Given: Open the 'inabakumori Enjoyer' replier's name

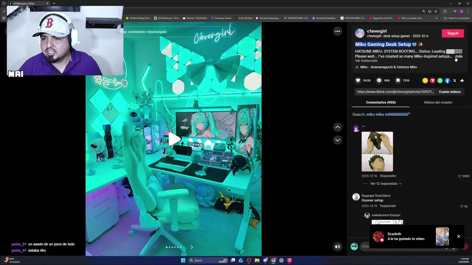Looking at the screenshot, I should tap(386, 215).
